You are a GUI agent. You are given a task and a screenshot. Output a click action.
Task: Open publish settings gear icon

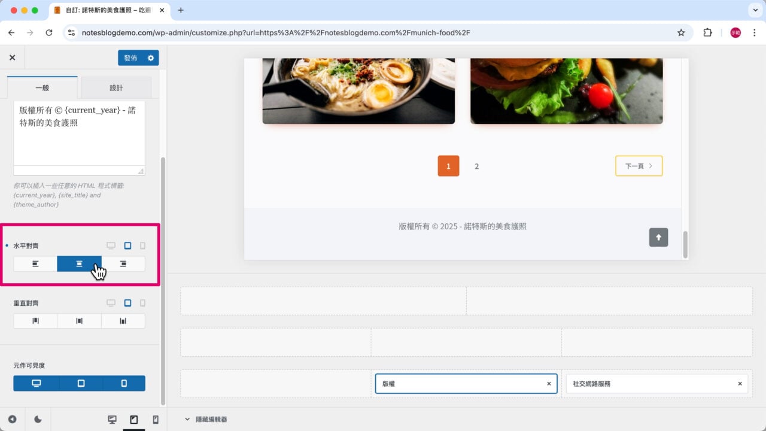(151, 58)
